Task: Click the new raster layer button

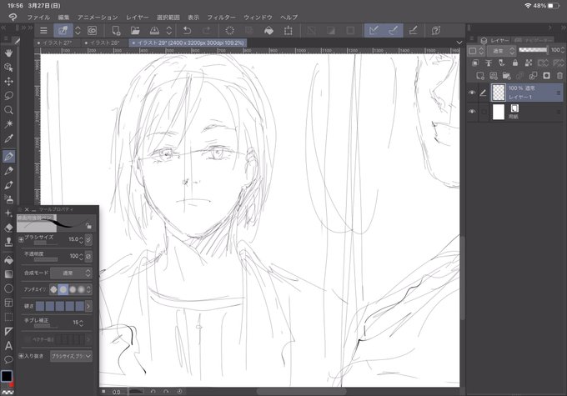Action: [x=480, y=76]
